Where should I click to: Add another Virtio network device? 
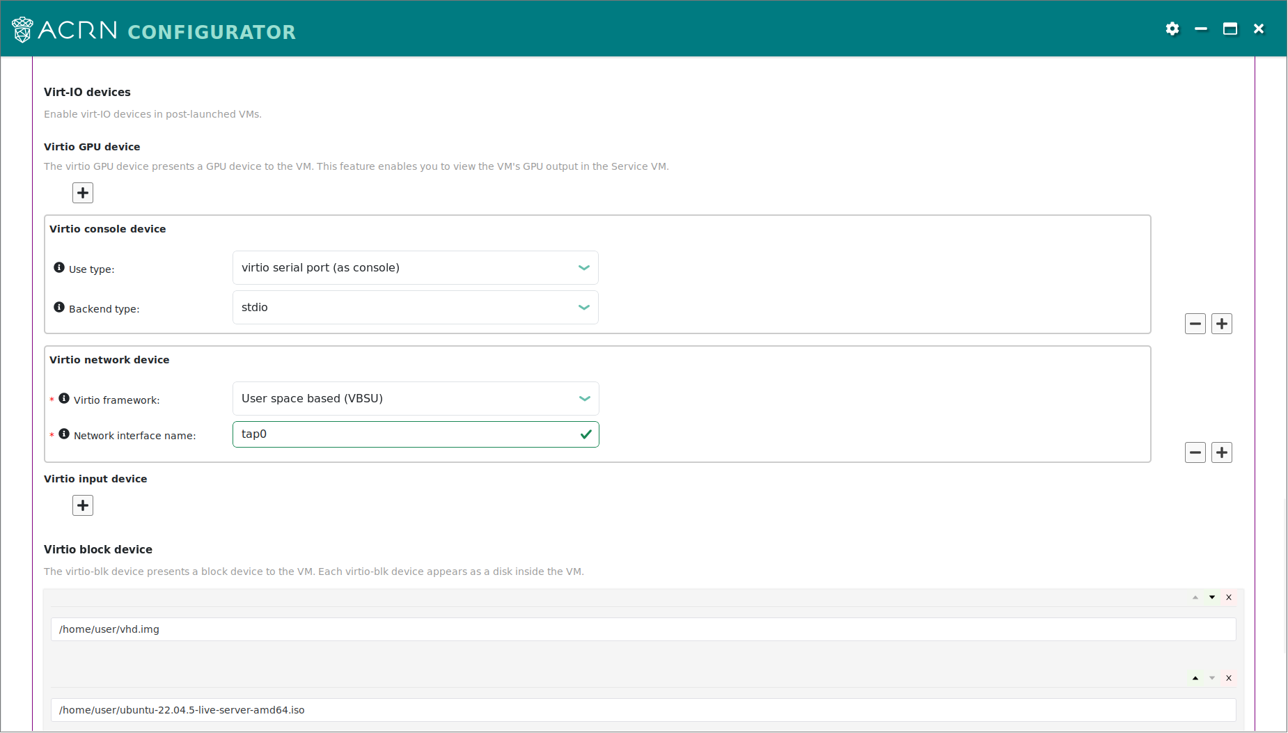coord(1222,452)
